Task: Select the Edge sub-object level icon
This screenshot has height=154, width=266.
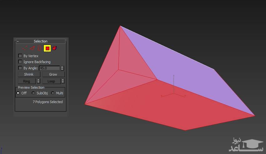Action: (32, 48)
